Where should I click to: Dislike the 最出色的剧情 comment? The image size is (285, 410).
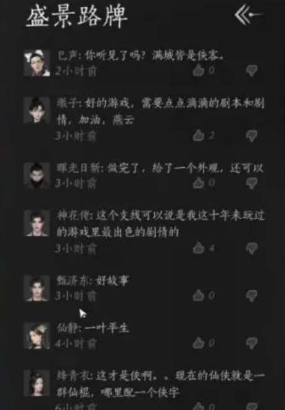click(x=251, y=248)
